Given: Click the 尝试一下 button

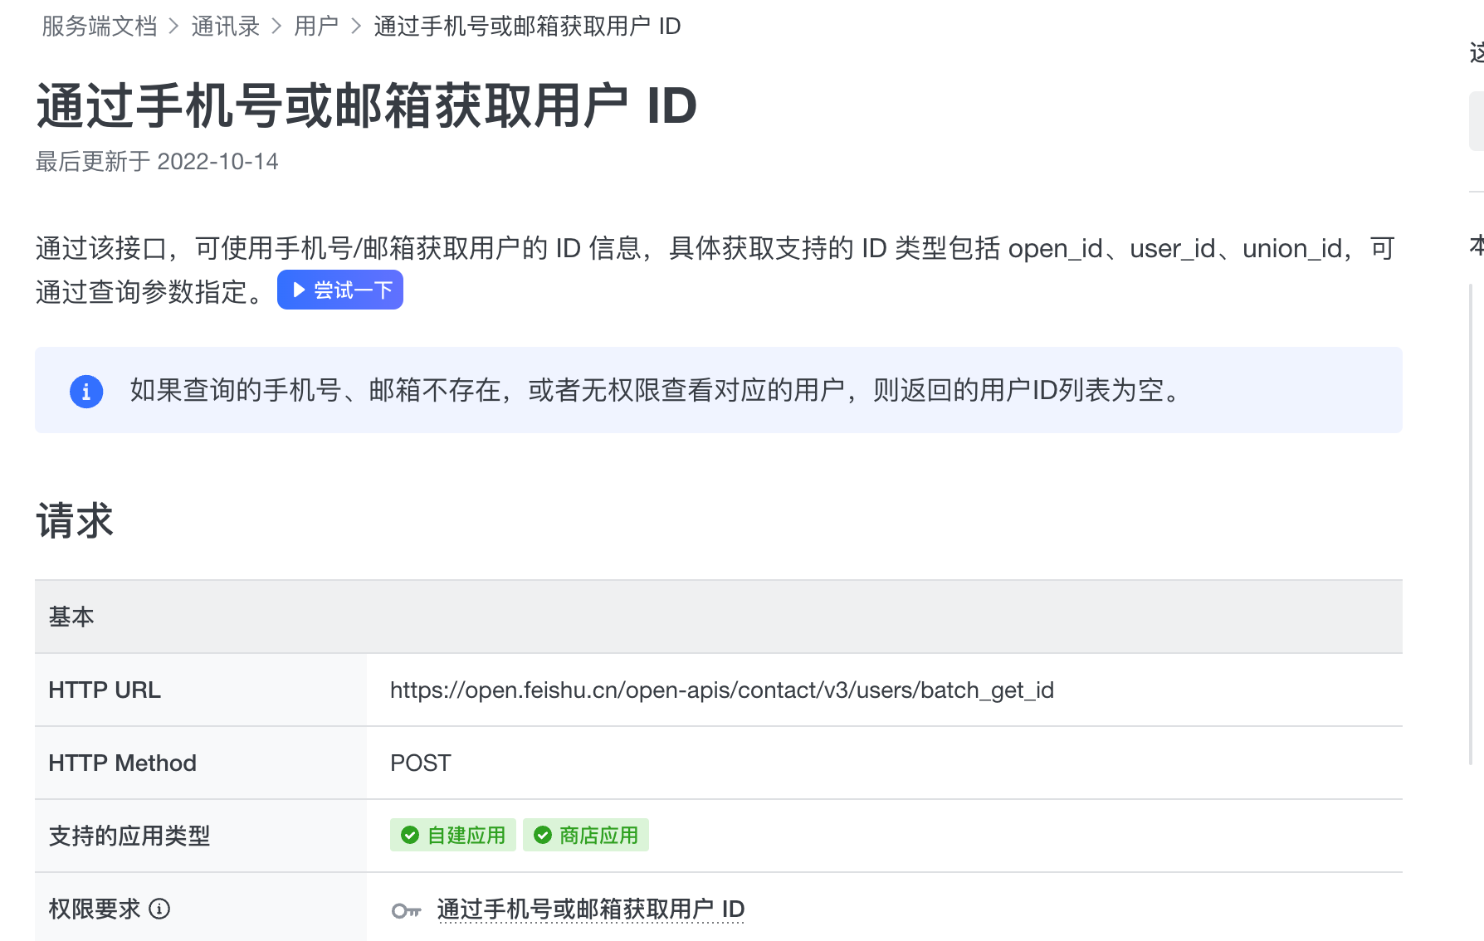Looking at the screenshot, I should (x=340, y=290).
